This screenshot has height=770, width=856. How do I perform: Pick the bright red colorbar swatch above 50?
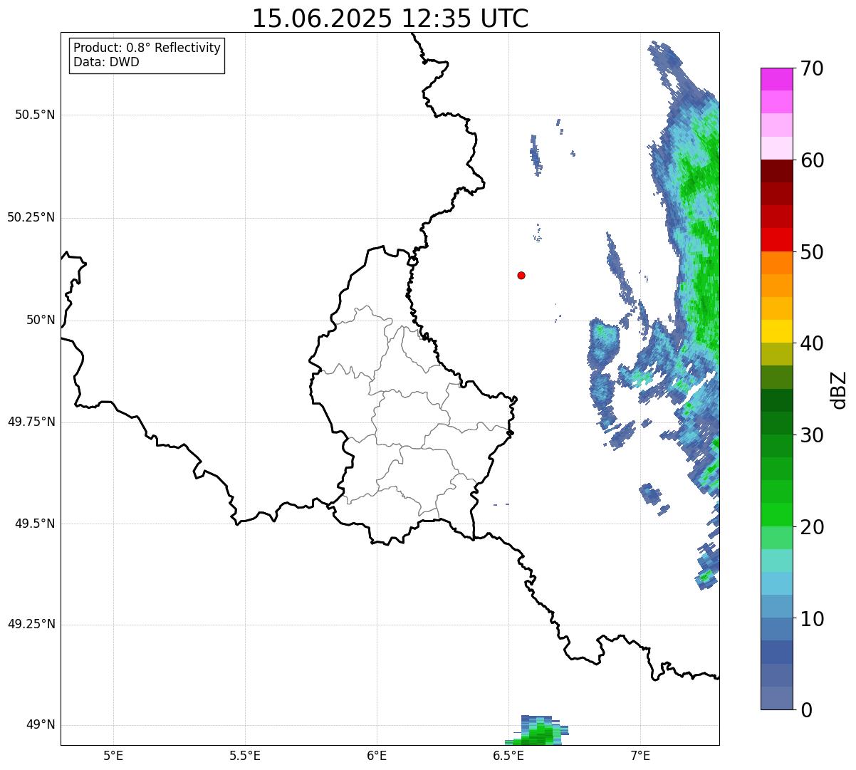pos(777,239)
